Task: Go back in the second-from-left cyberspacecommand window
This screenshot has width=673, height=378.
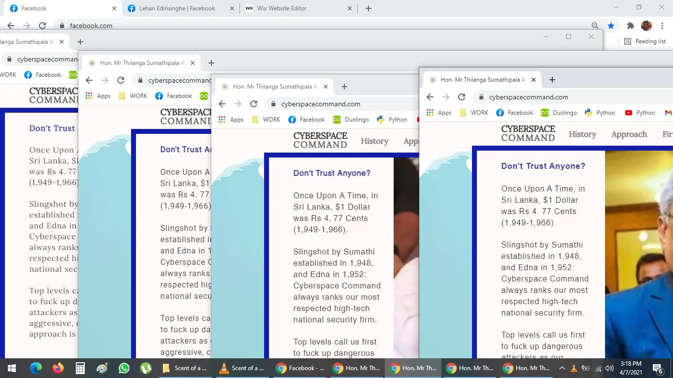Action: click(89, 80)
